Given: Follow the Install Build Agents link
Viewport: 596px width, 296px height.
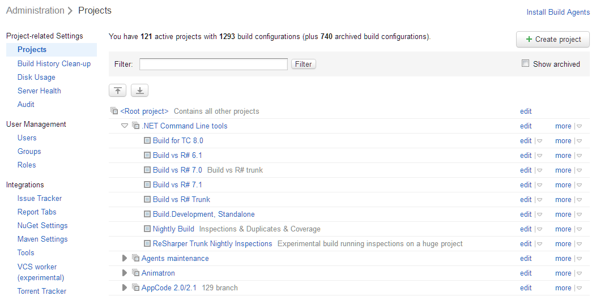Looking at the screenshot, I should click(x=558, y=12).
